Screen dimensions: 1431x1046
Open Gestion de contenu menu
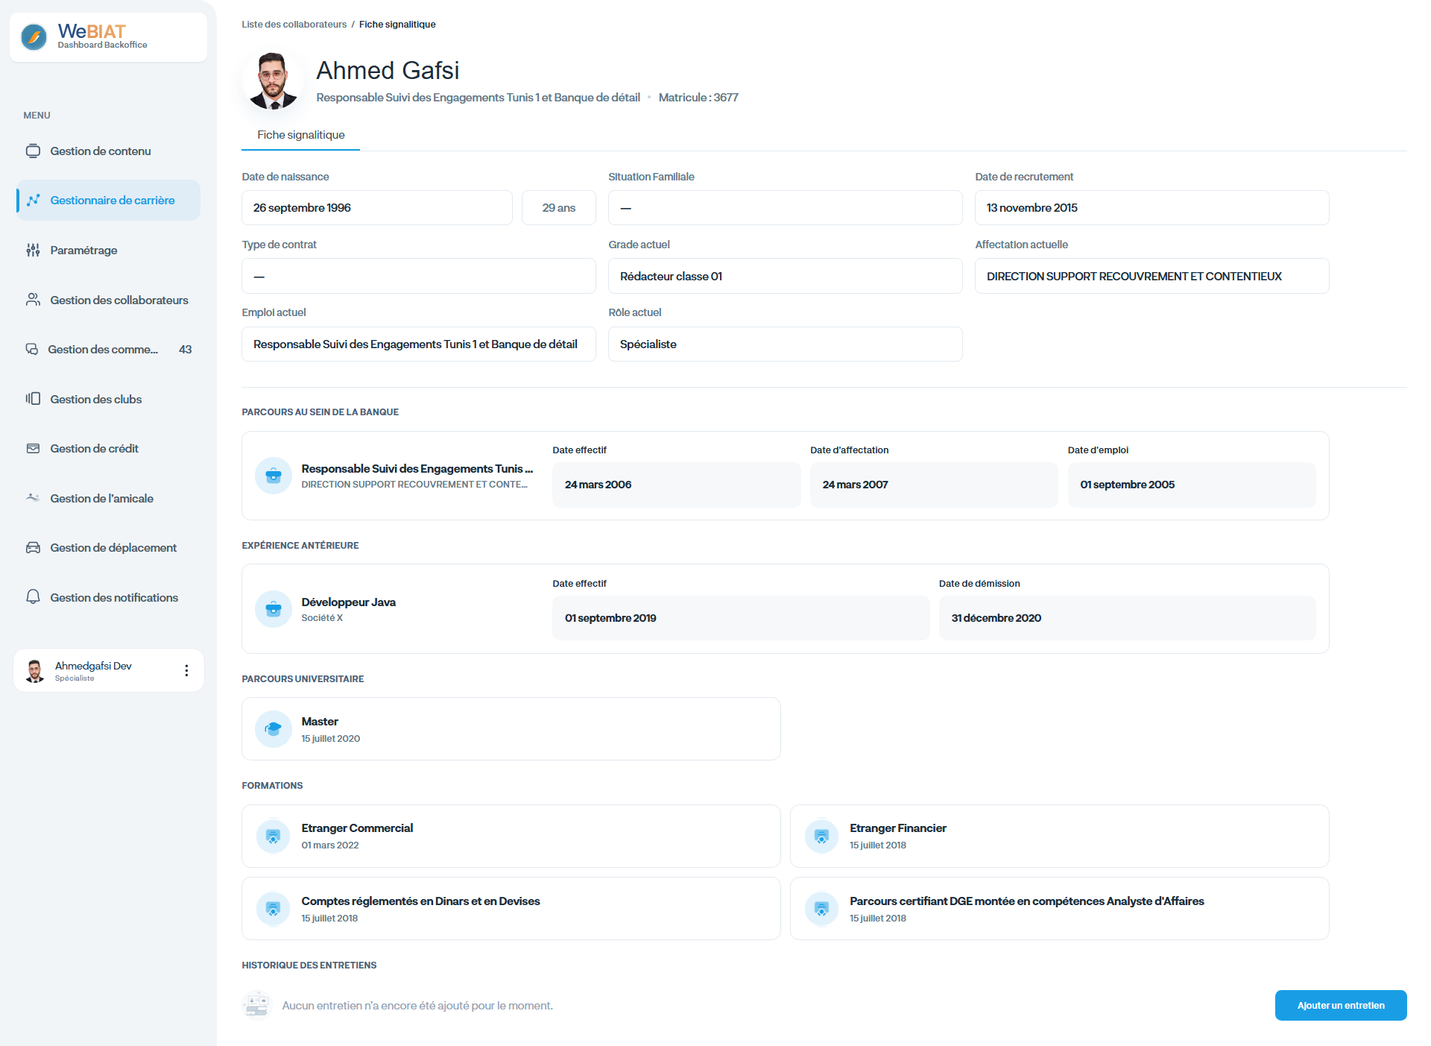coord(108,151)
